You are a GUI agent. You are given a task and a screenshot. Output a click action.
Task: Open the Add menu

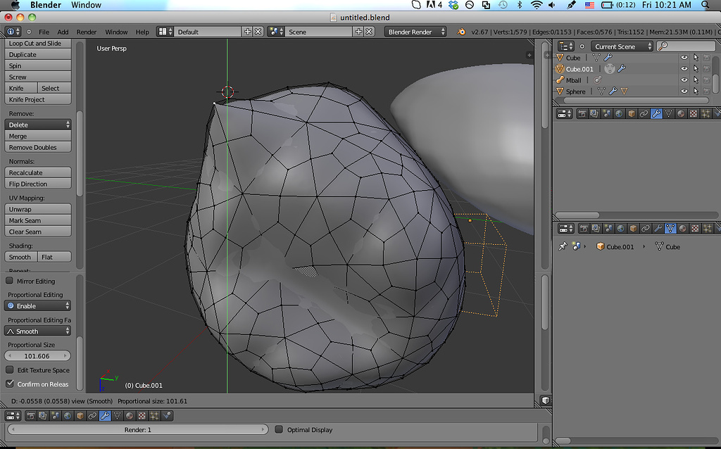(63, 32)
